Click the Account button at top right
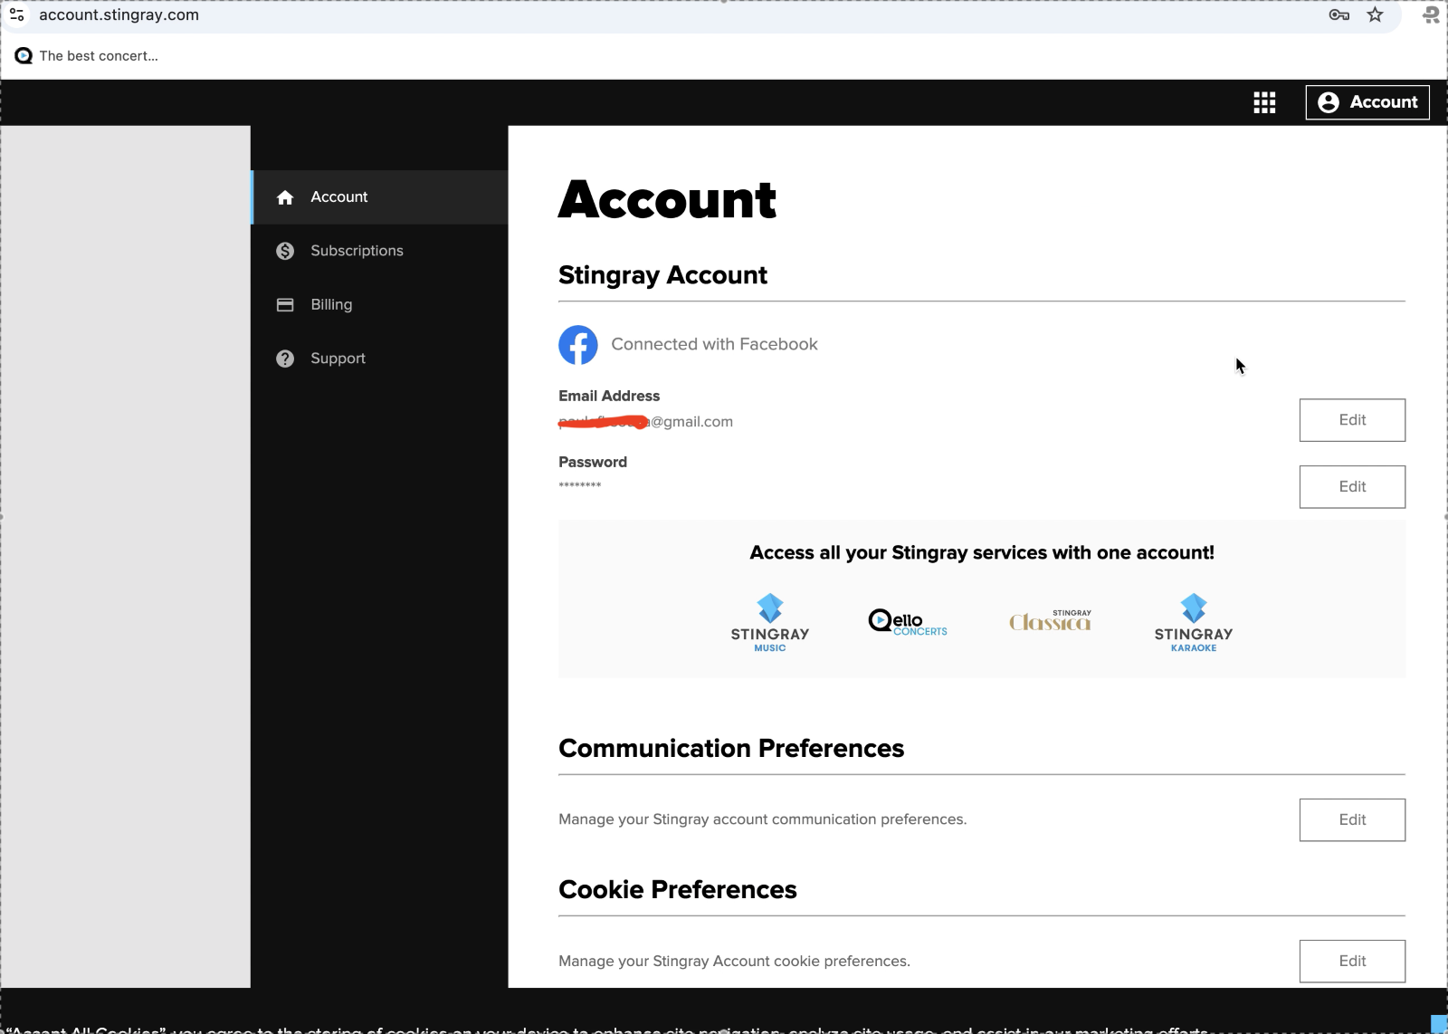 [1367, 102]
